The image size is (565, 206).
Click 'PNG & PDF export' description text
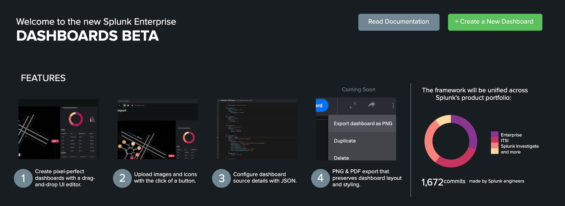tap(367, 178)
